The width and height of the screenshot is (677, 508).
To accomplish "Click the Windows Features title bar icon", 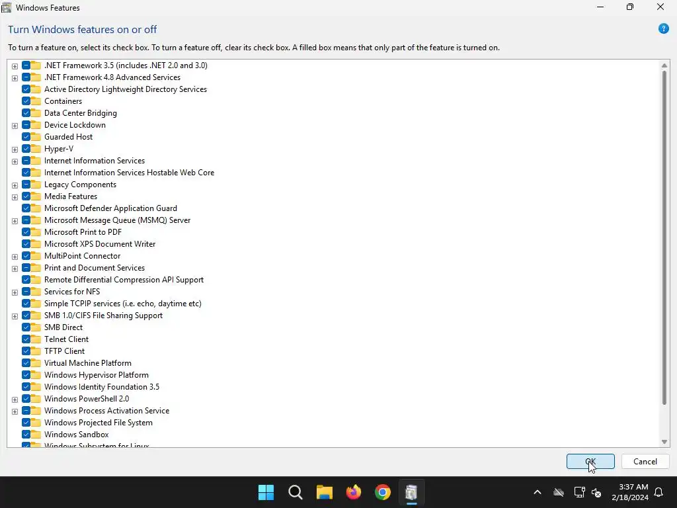I will (x=7, y=7).
